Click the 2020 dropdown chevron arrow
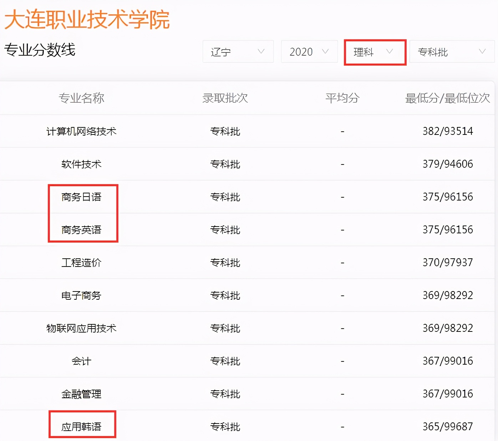The height and width of the screenshot is (441, 498). [325, 52]
